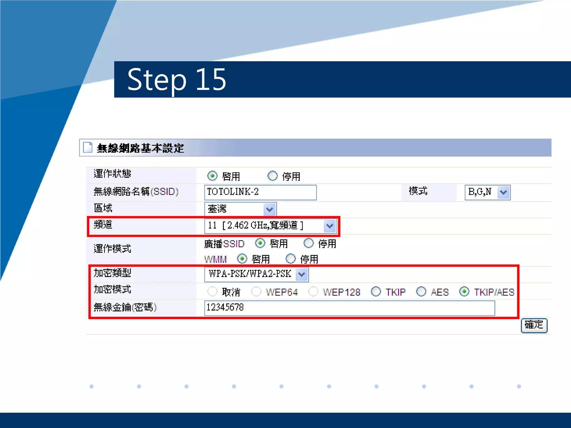Select WEP64 encryption mode radio
Screen dimensions: 571x428
tap(256, 292)
